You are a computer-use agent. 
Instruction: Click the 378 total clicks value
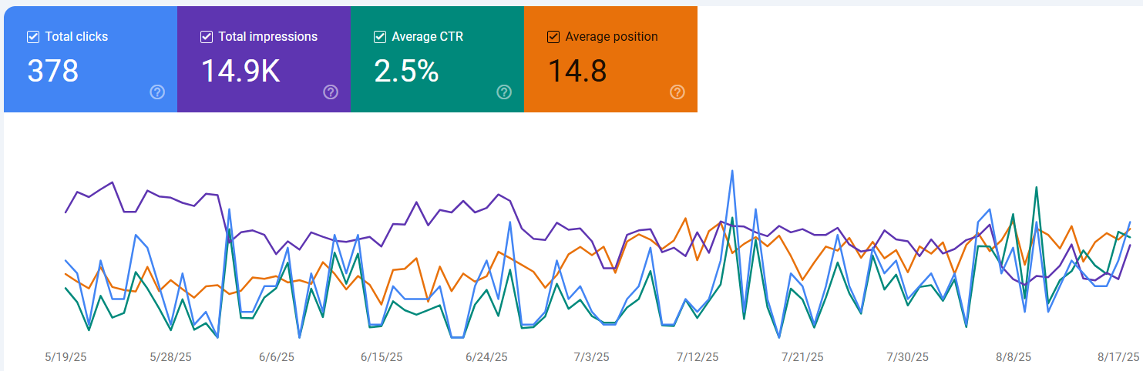click(x=53, y=72)
